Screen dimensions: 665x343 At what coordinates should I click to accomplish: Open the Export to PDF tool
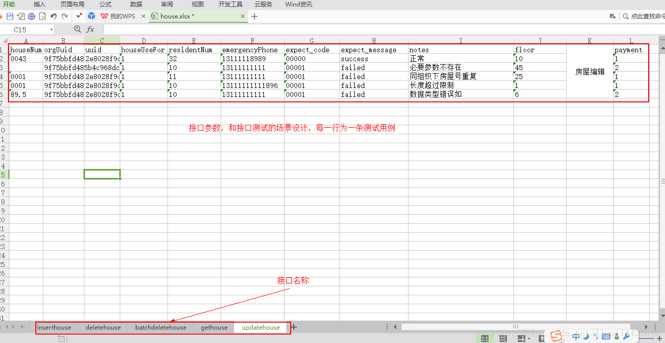tap(21, 16)
